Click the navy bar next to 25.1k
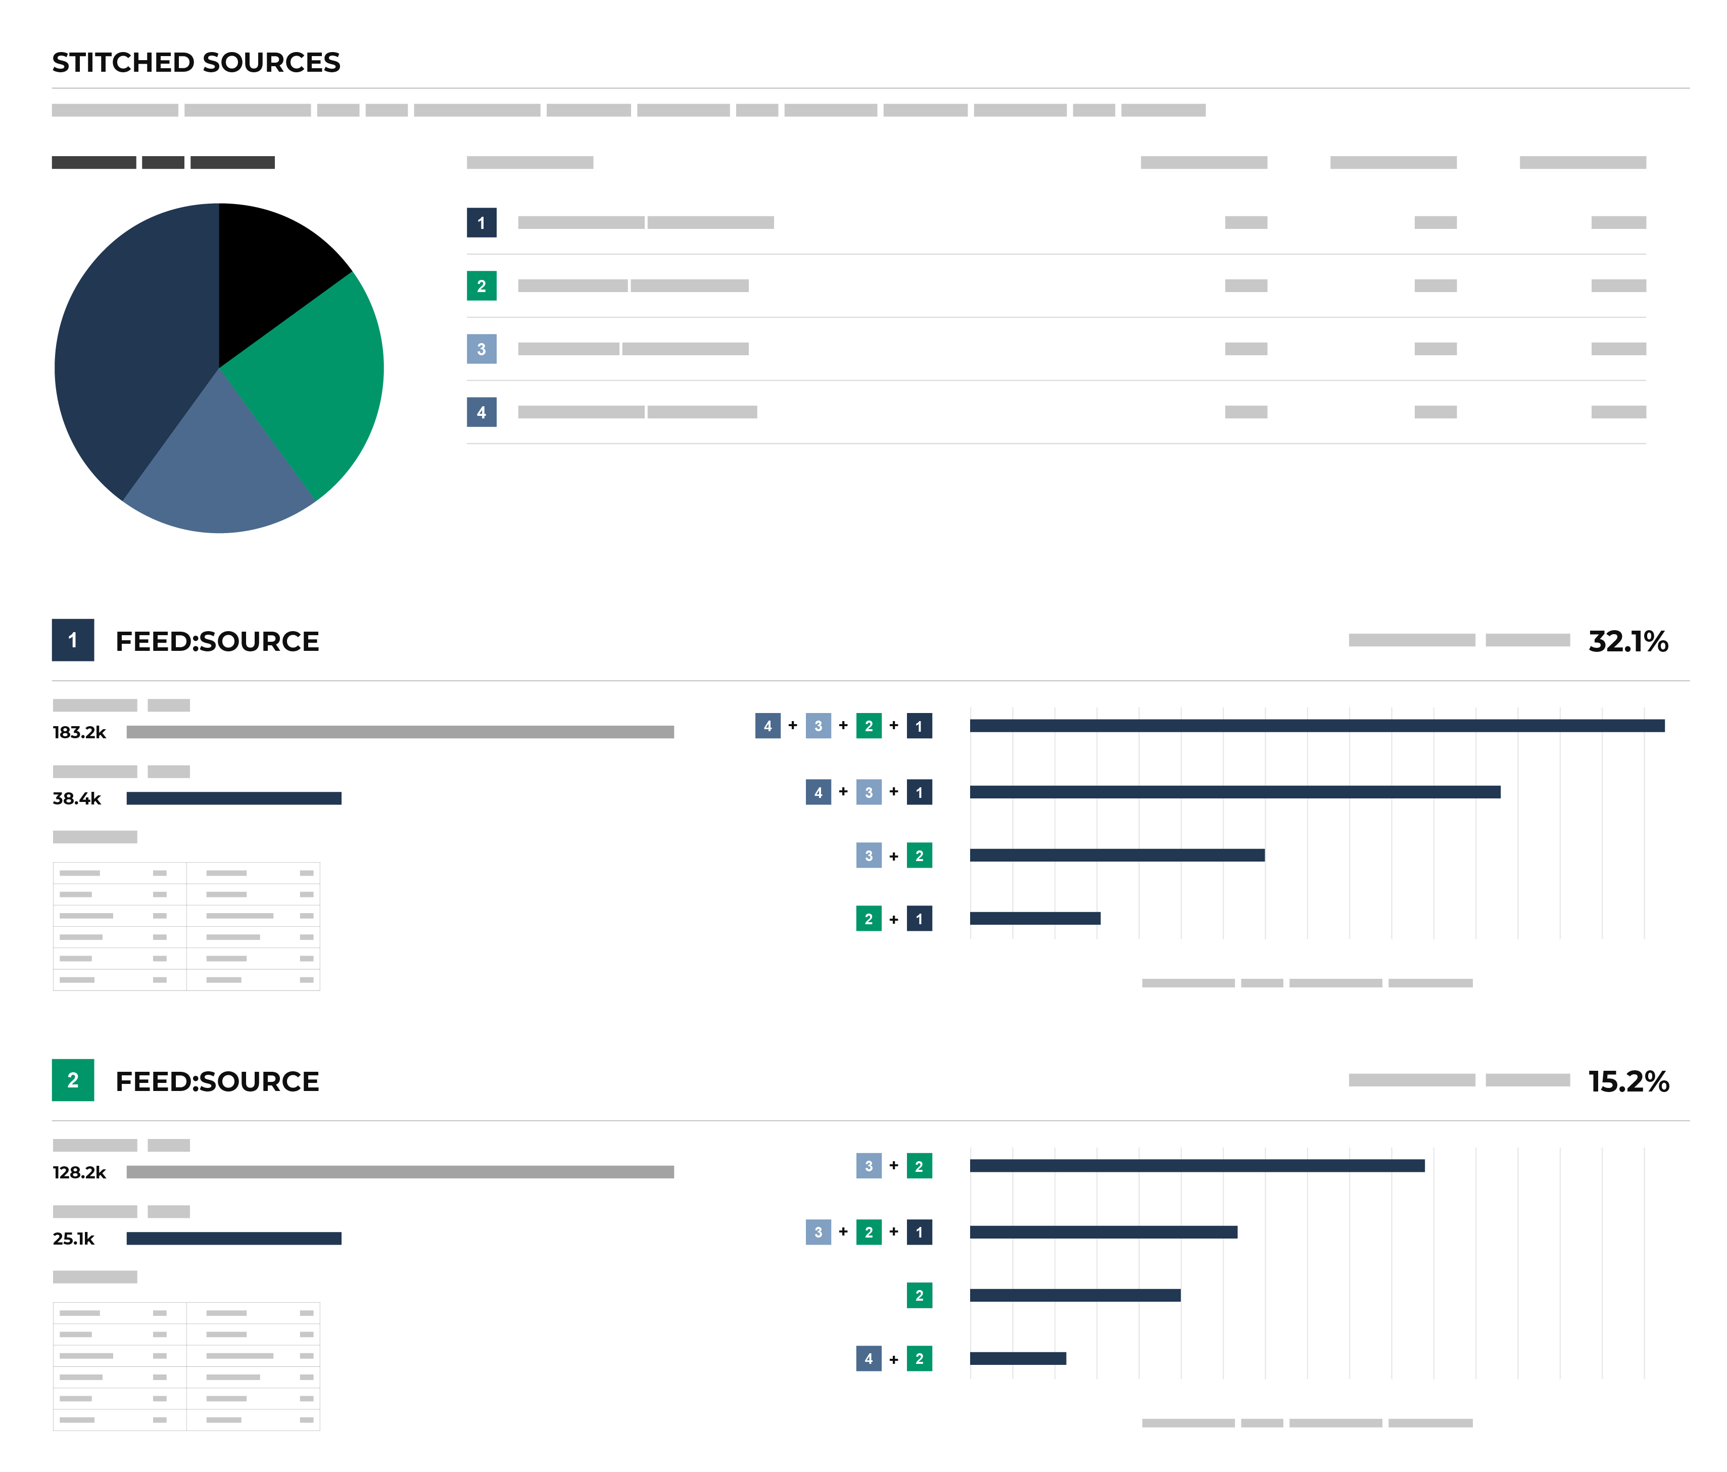 pyautogui.click(x=234, y=1239)
